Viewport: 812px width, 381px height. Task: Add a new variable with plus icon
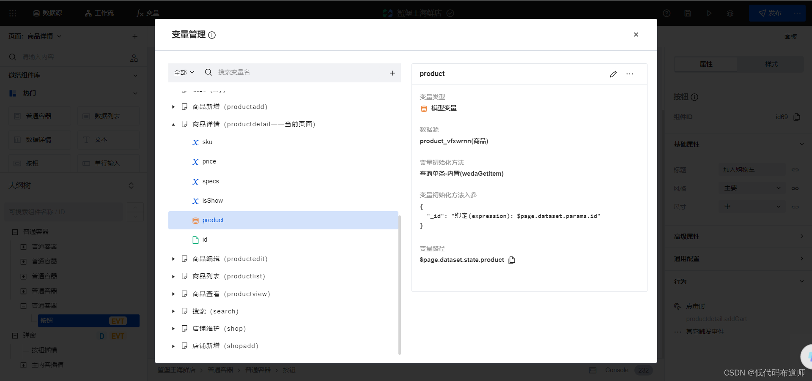(x=392, y=73)
